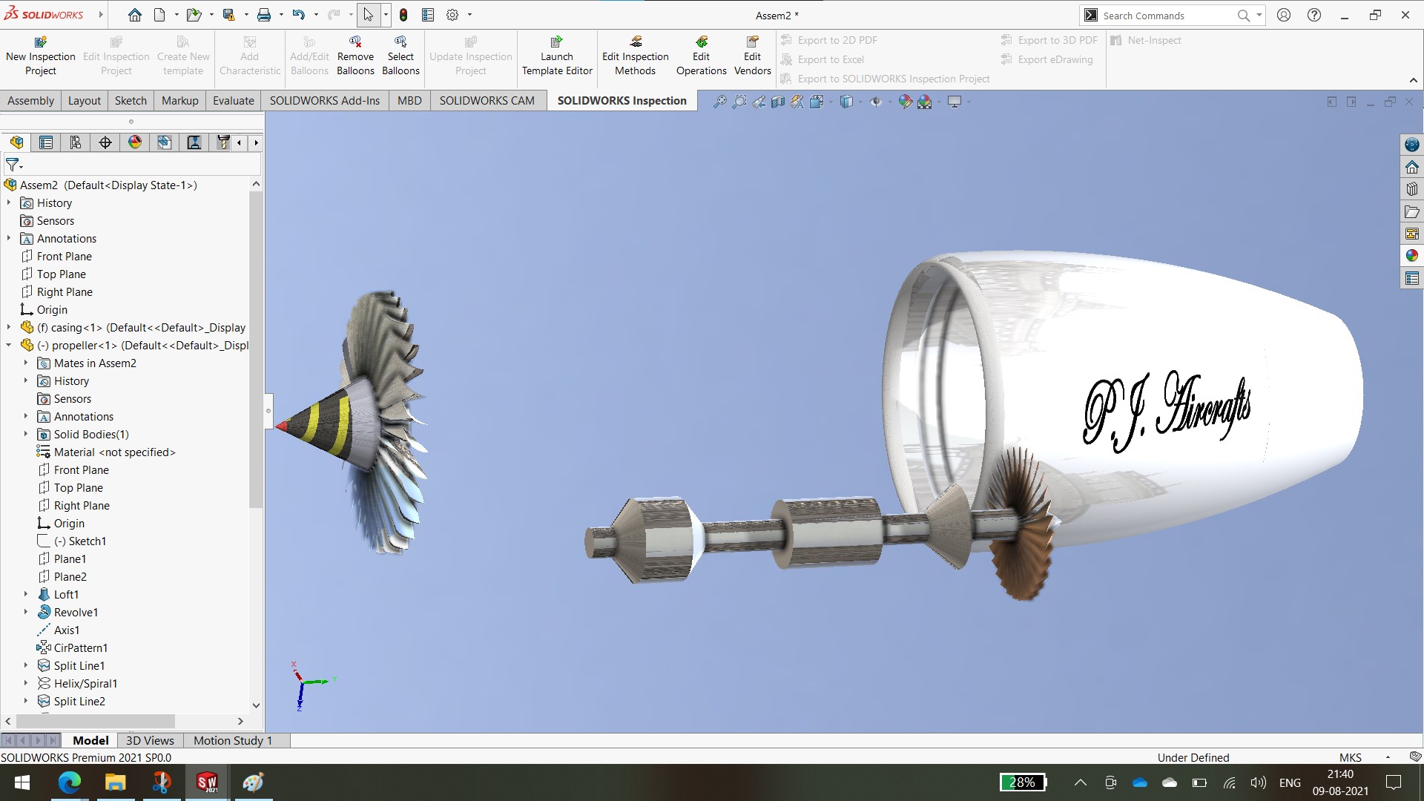
Task: Switch to the 3D Views tab
Action: pyautogui.click(x=150, y=740)
